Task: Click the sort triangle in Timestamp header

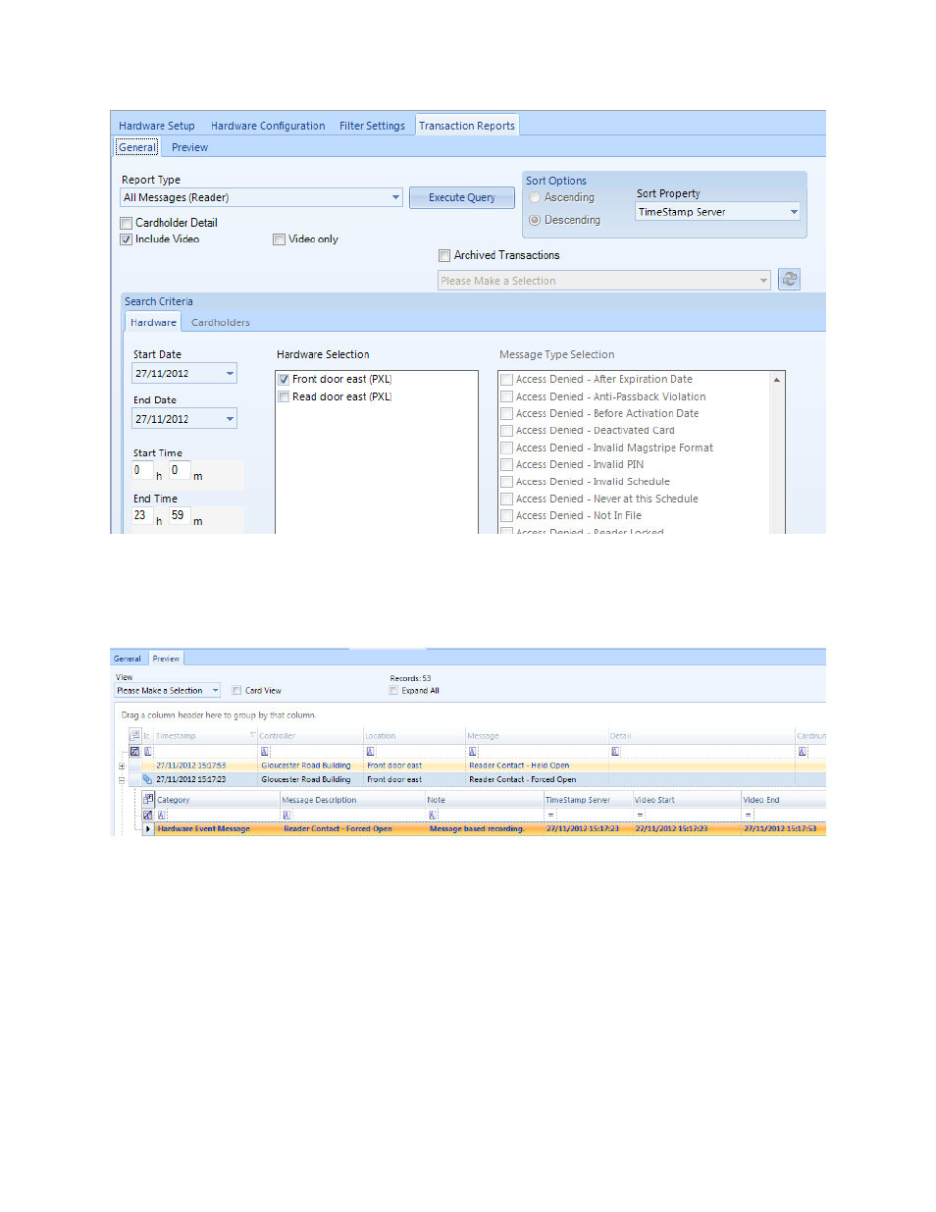Action: coord(252,735)
